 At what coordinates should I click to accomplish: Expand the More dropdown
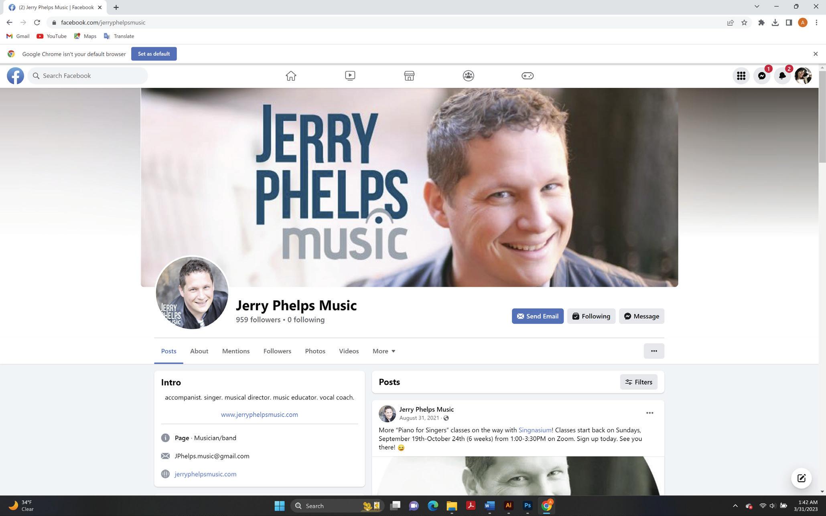[x=384, y=351]
